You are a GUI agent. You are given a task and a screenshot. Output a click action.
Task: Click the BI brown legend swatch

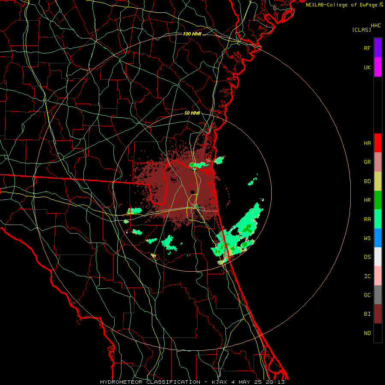coord(378,314)
